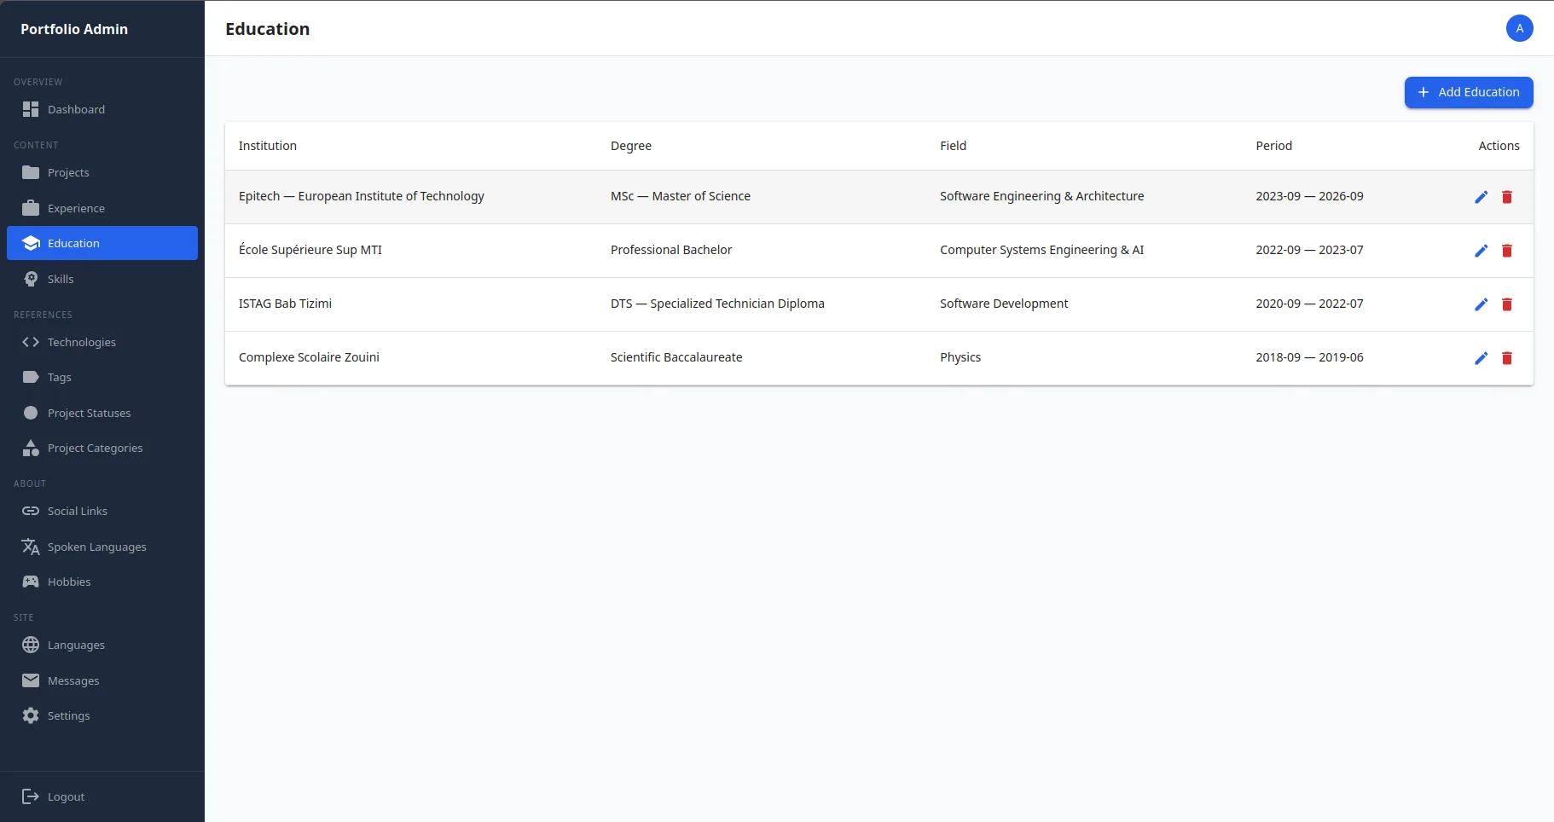1554x822 pixels.
Task: Open site Languages page
Action: 102,645
